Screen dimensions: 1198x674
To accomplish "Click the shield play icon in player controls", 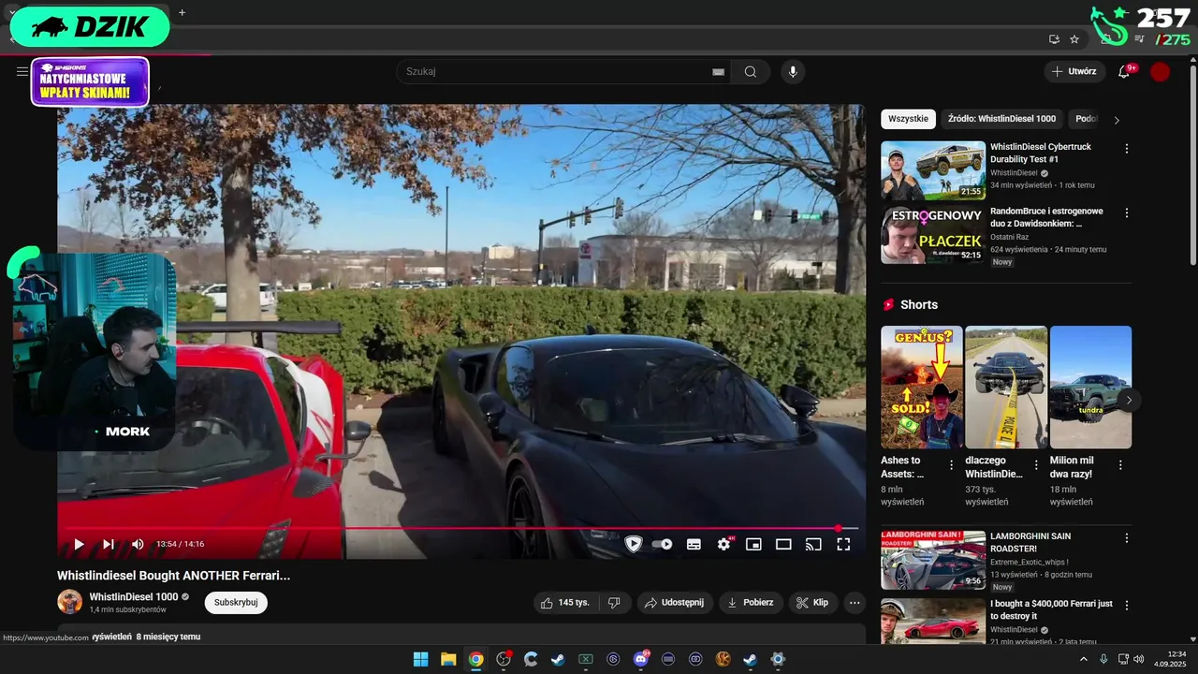I will tap(634, 544).
